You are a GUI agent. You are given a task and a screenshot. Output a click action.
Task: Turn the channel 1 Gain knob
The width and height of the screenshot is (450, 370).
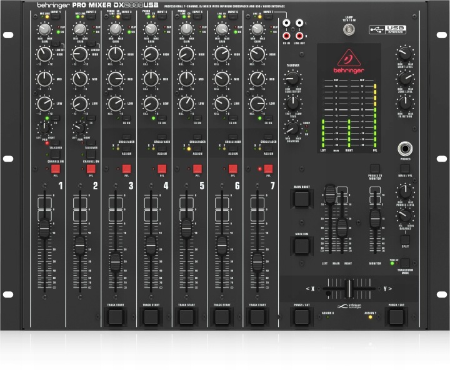point(44,29)
